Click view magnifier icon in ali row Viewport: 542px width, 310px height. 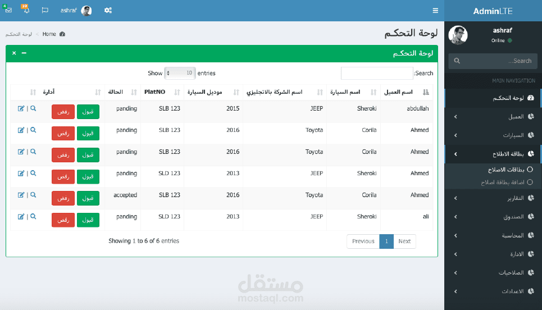pyautogui.click(x=33, y=217)
